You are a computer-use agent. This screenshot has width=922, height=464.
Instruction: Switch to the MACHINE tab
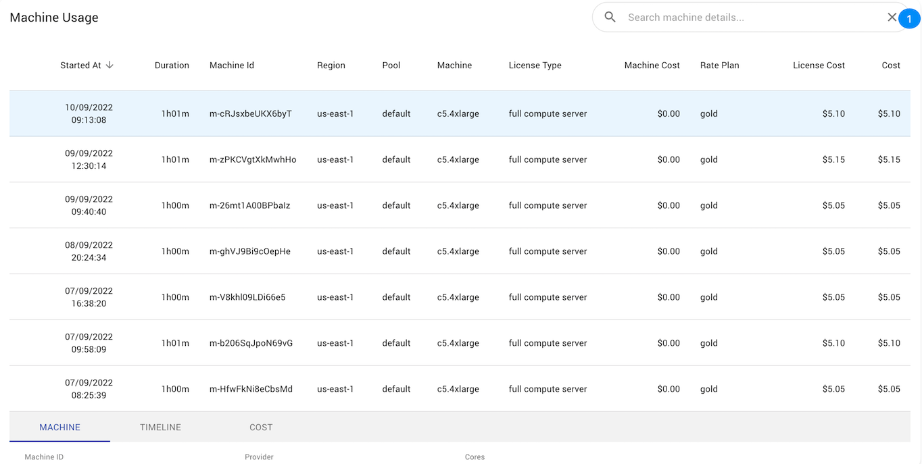(59, 428)
